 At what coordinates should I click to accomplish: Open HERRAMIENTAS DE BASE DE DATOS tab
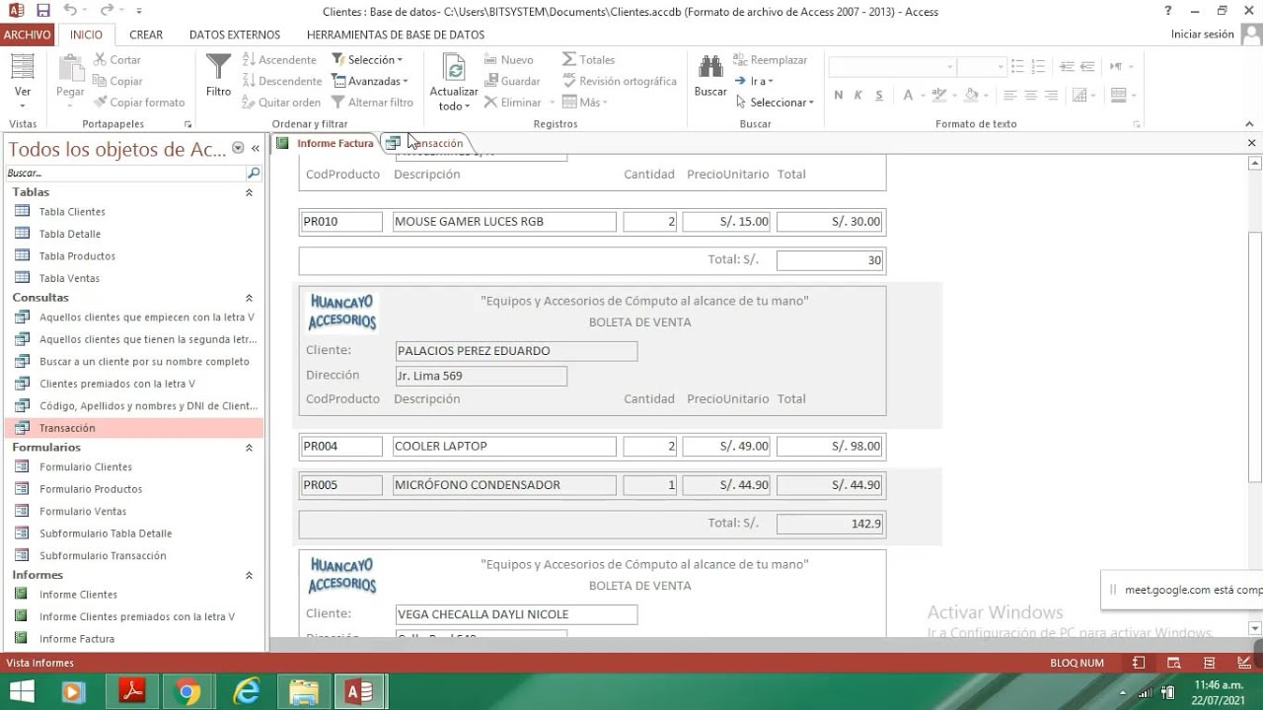(396, 35)
